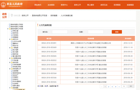Screen dimensions: 140x90
Task: Click the national emblem logo in header
Action: 3,5
